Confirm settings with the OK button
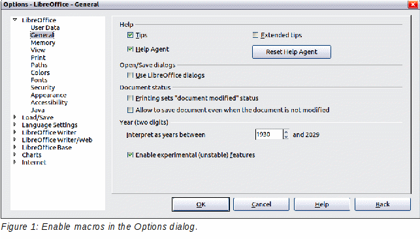This screenshot has width=420, height=239. pos(201,204)
